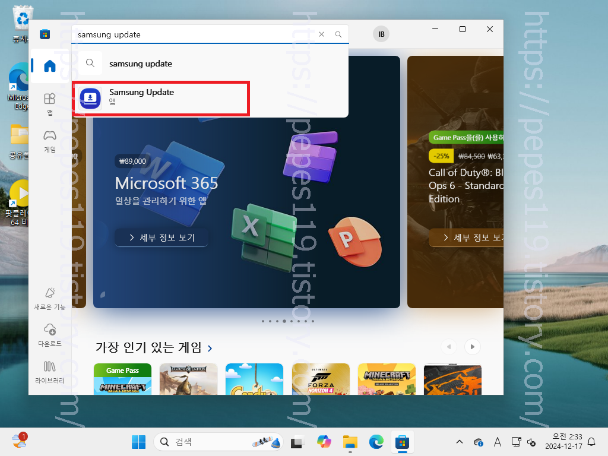The height and width of the screenshot is (456, 608).
Task: Show previous popular games with left arrow
Action: [x=449, y=347]
